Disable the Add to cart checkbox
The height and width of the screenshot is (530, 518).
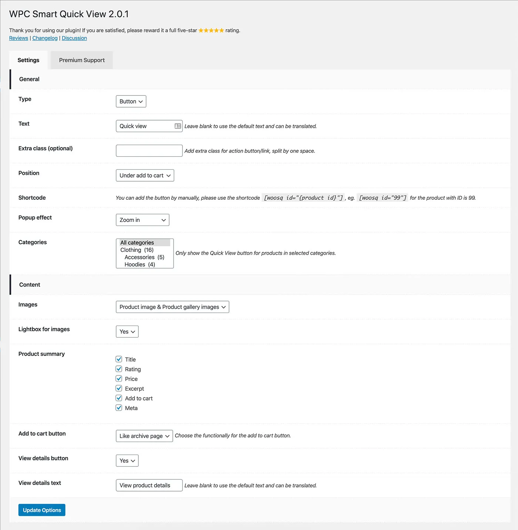(x=119, y=398)
